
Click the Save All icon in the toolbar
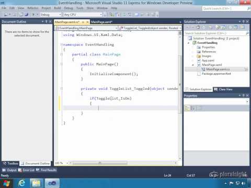tap(26, 15)
